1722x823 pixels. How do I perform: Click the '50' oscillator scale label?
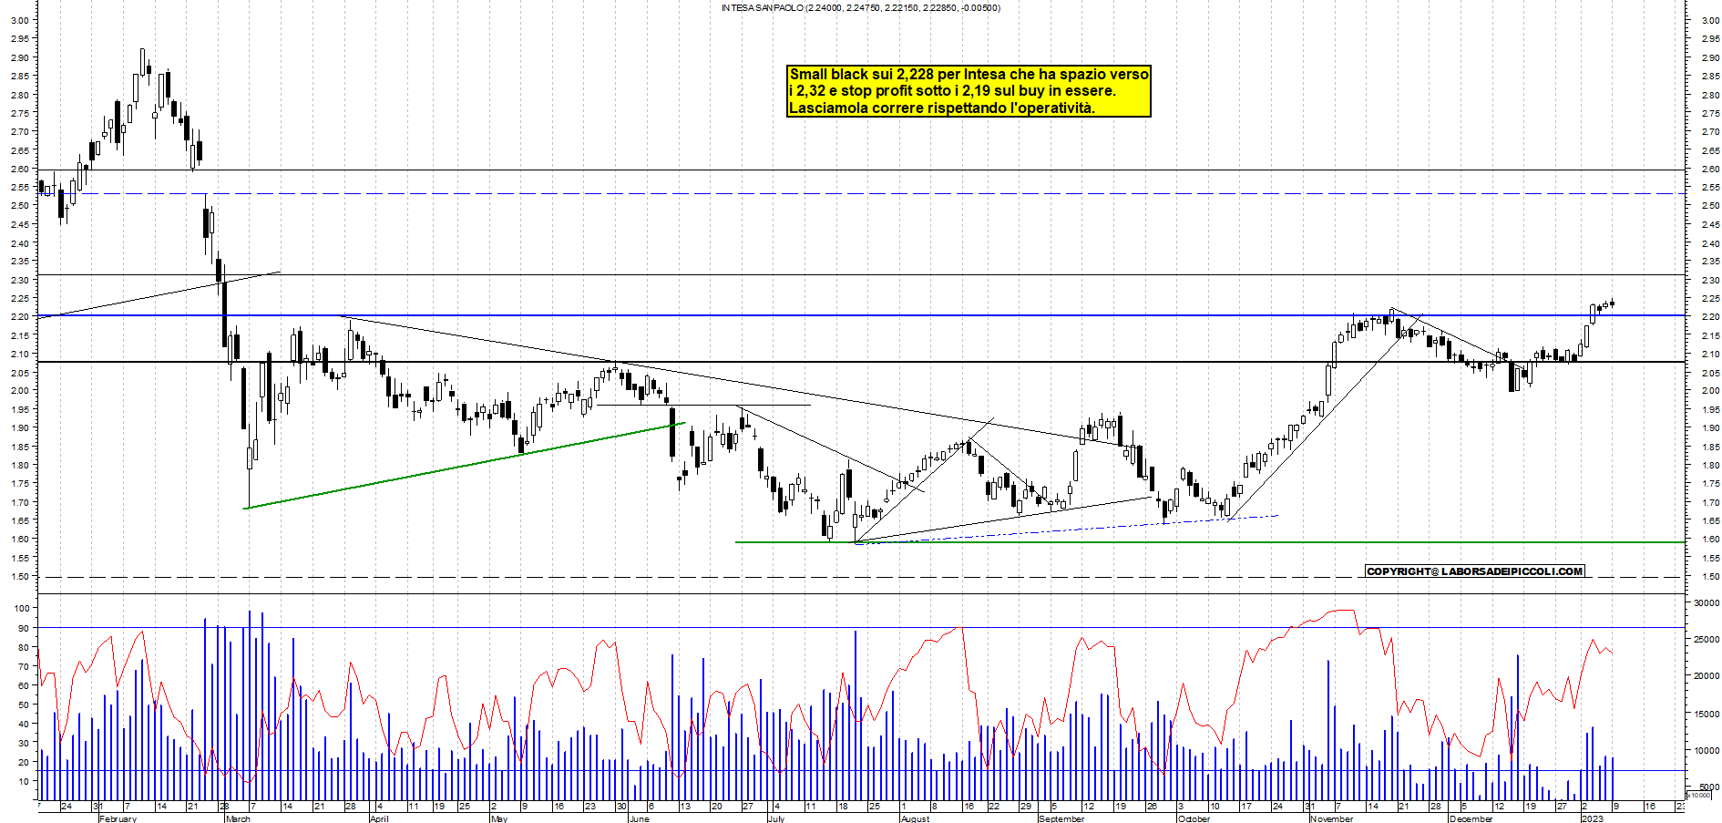(x=23, y=705)
